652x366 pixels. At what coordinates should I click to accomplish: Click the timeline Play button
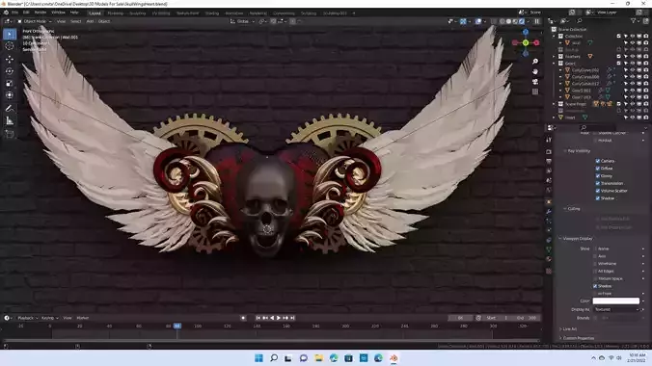[x=279, y=318]
